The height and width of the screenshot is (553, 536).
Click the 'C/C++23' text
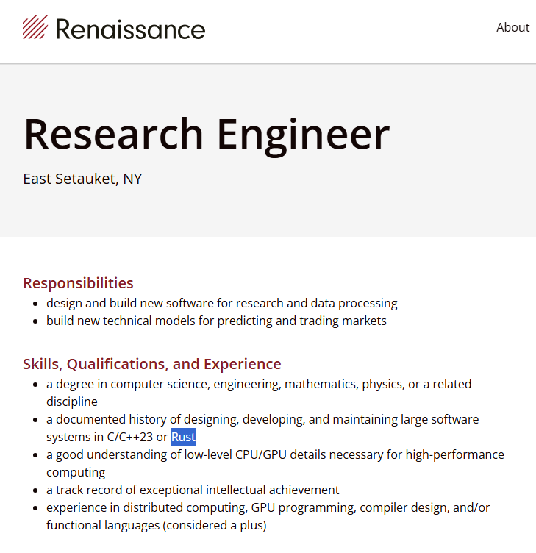click(x=129, y=437)
